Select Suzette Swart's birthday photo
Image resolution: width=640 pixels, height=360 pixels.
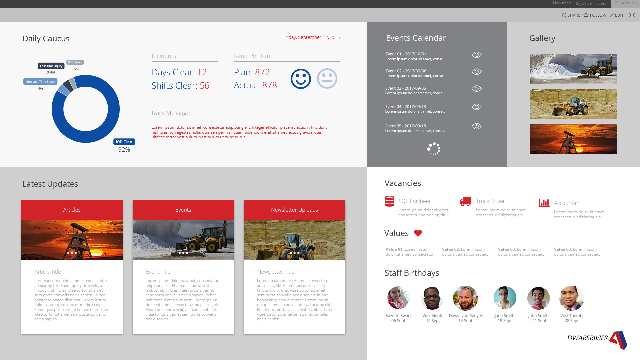(398, 298)
